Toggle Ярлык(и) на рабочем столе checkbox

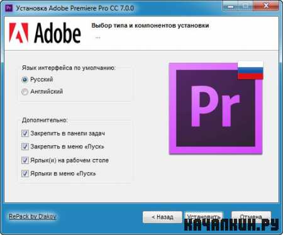tap(25, 160)
